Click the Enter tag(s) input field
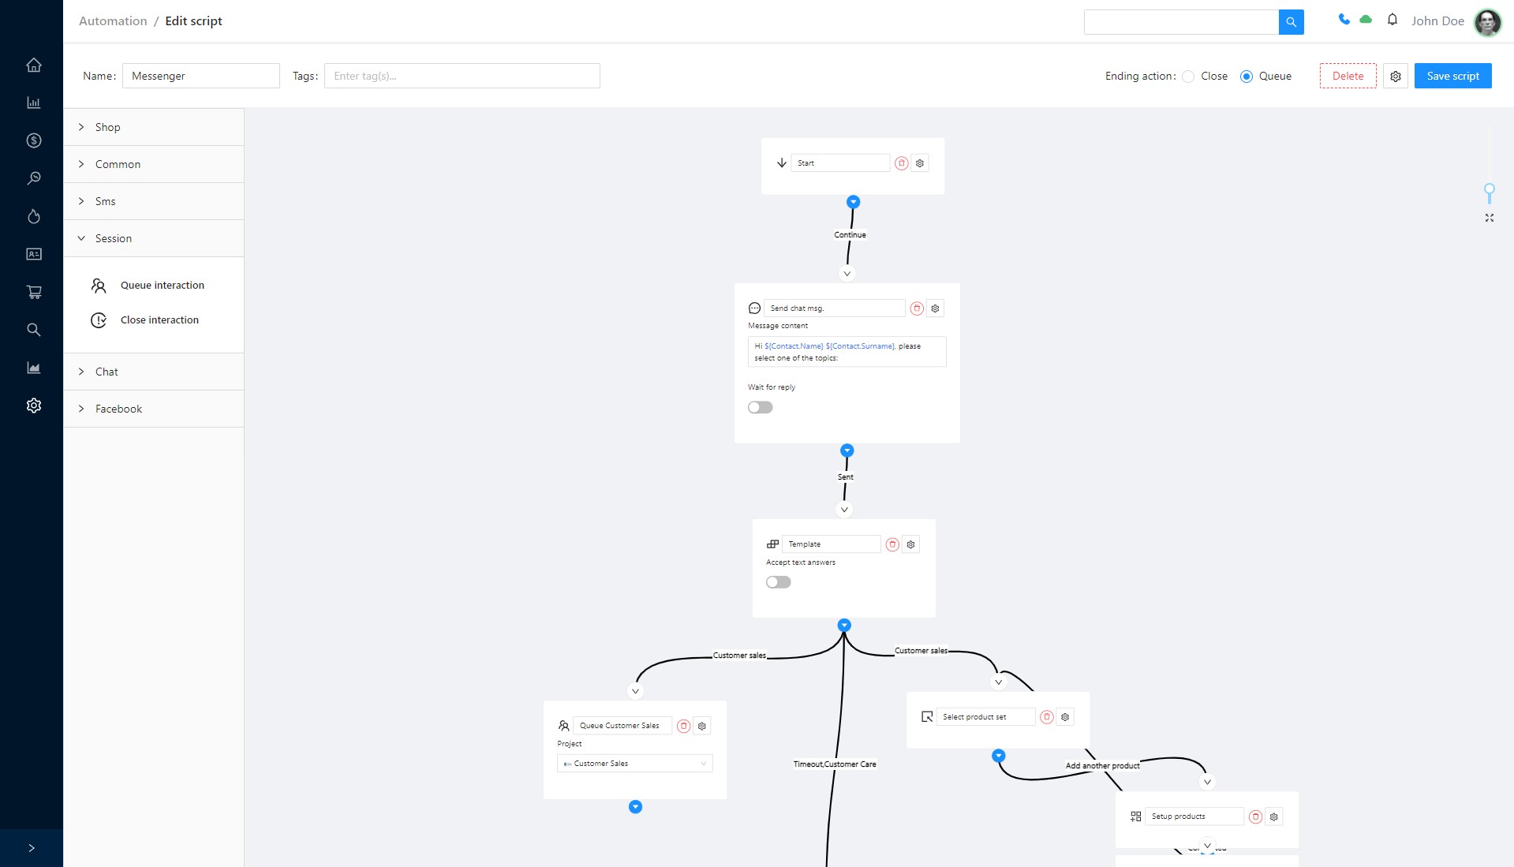Screen dimensions: 1514x867 462,75
